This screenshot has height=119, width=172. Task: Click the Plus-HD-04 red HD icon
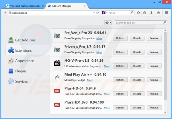click(x=57, y=91)
